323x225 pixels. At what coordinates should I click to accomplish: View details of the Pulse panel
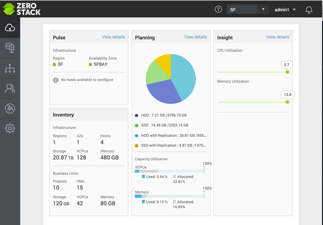(113, 37)
